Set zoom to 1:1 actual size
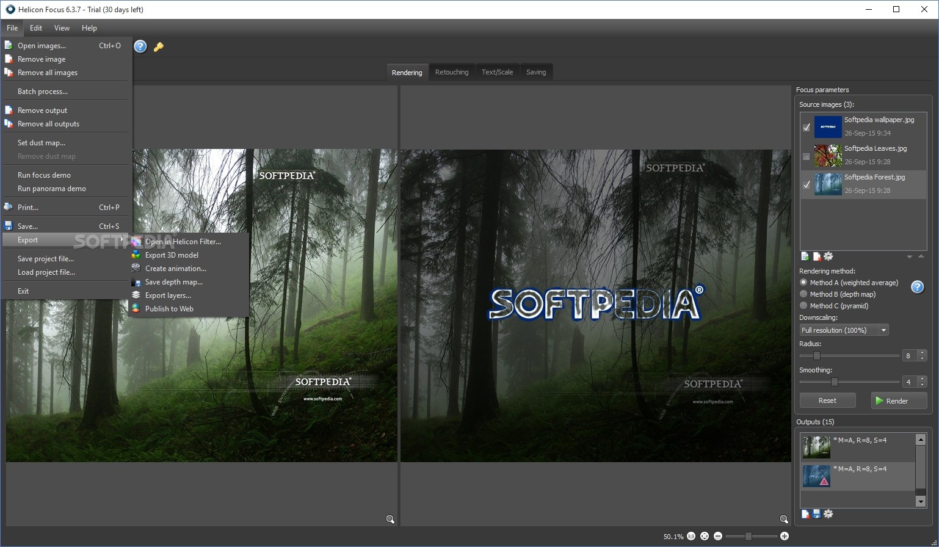Viewport: 939px width, 547px height. point(691,536)
